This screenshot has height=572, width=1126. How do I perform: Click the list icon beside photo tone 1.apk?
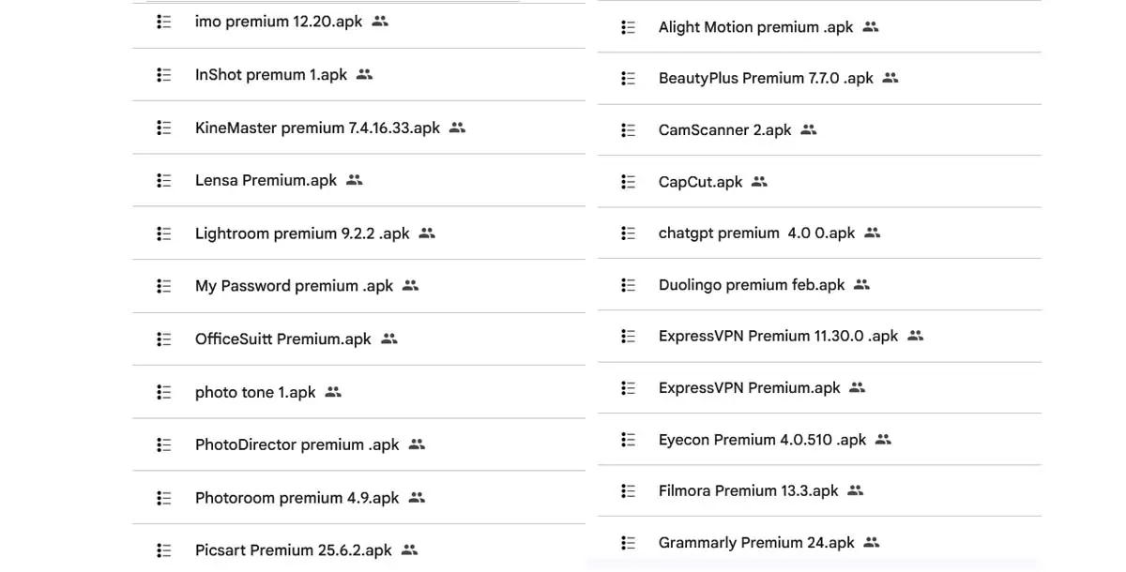(x=164, y=392)
